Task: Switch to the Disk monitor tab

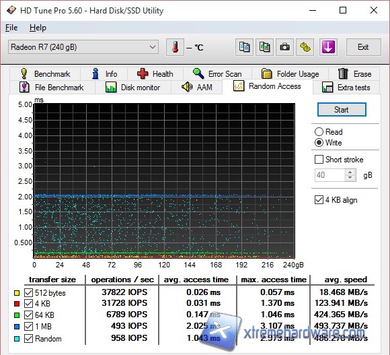Action: point(133,88)
